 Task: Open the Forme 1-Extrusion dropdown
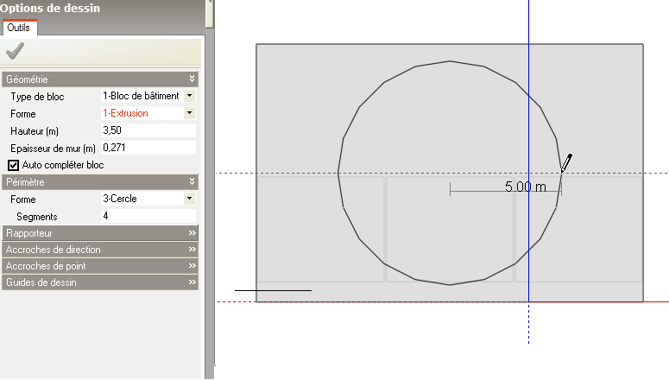tap(189, 113)
